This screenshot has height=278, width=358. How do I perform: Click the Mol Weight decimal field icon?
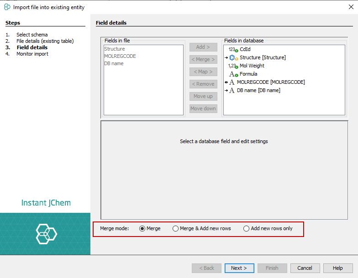233,66
